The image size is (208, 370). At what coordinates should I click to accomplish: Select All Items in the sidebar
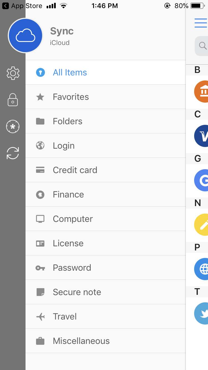coord(70,72)
